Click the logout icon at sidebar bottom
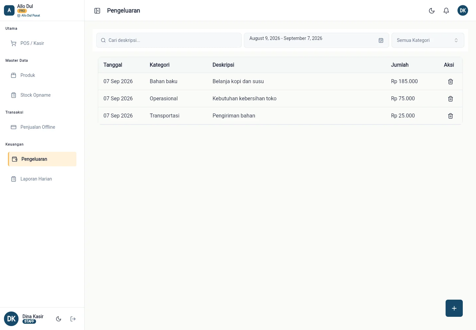This screenshot has height=330, width=476. point(73,319)
